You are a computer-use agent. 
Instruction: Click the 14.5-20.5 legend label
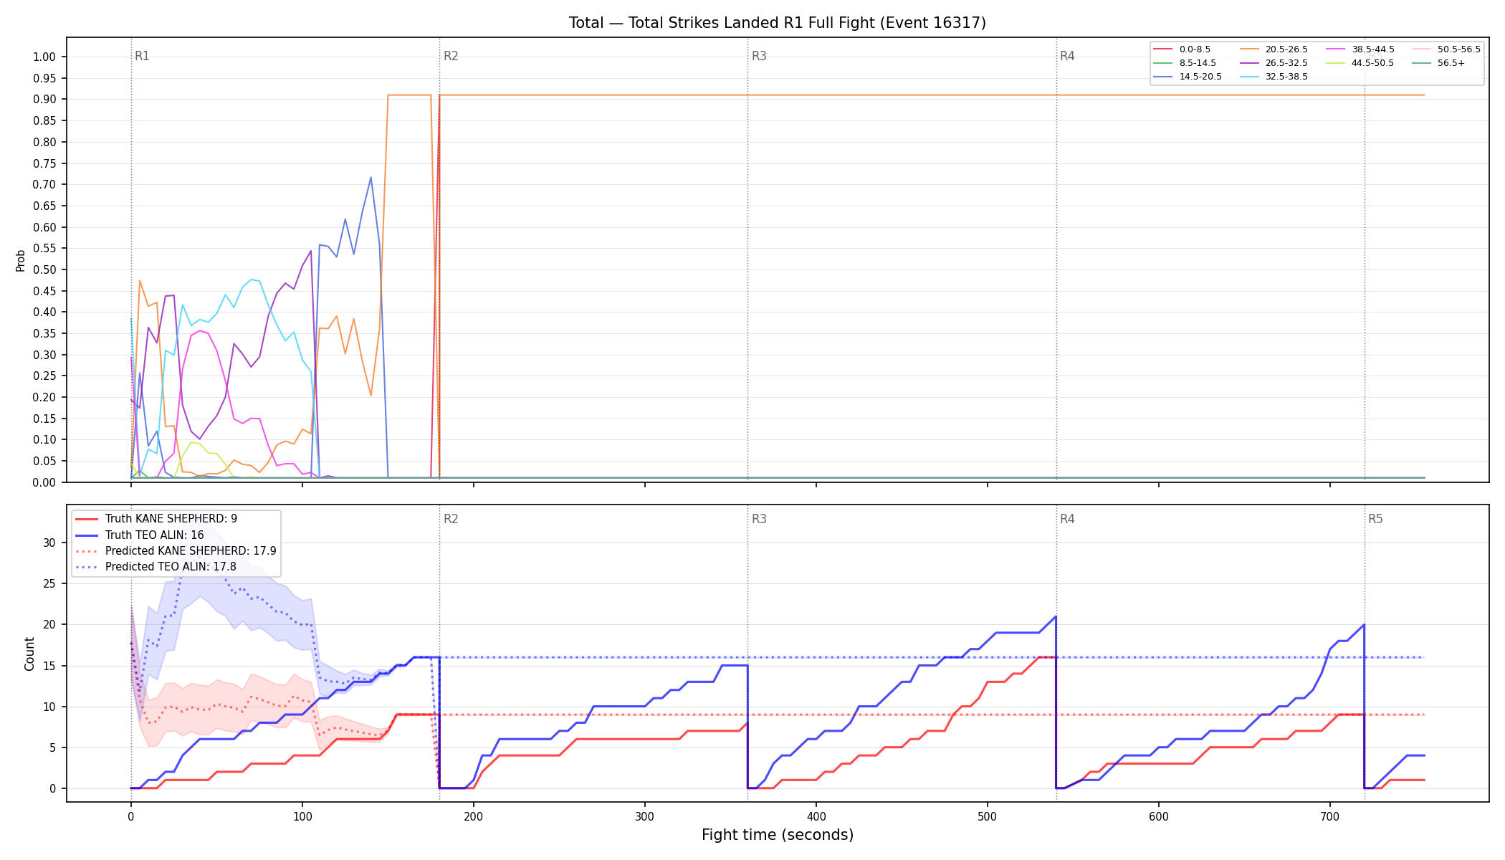1200,77
